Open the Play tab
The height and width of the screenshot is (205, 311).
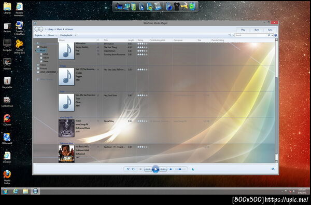click(x=243, y=30)
